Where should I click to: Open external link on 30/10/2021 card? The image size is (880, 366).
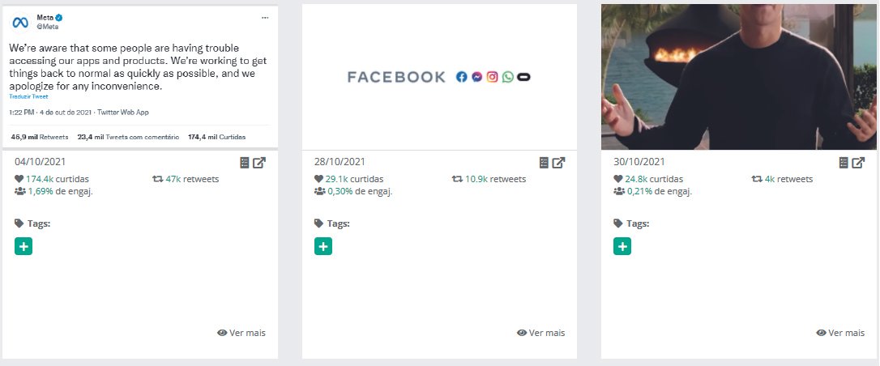[x=858, y=163]
